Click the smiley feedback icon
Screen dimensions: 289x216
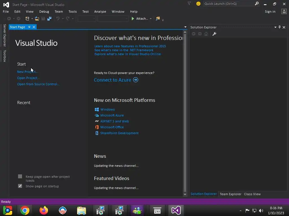tap(198, 4)
